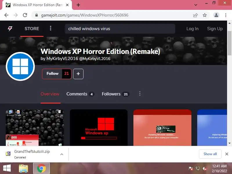Close the downloads bar

tap(227, 154)
